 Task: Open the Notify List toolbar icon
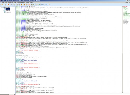[x=37, y=5]
